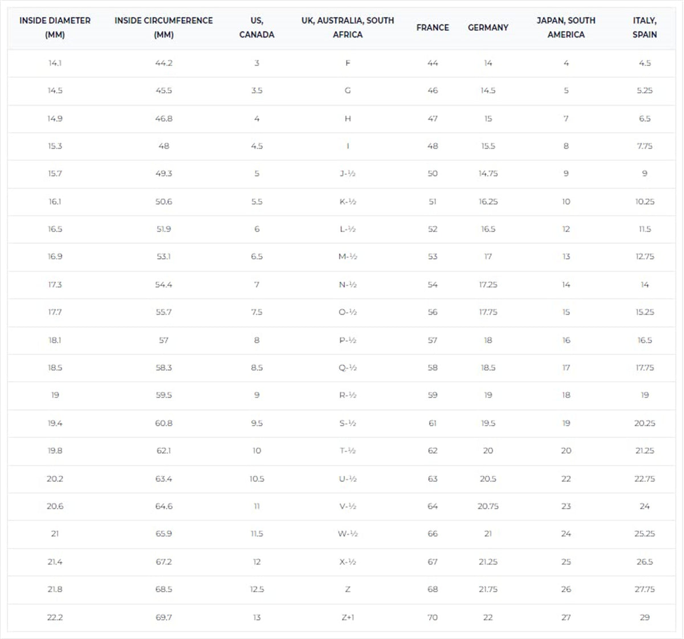Click the Germany column header
Screen dimensions: 684x639
[488, 27]
